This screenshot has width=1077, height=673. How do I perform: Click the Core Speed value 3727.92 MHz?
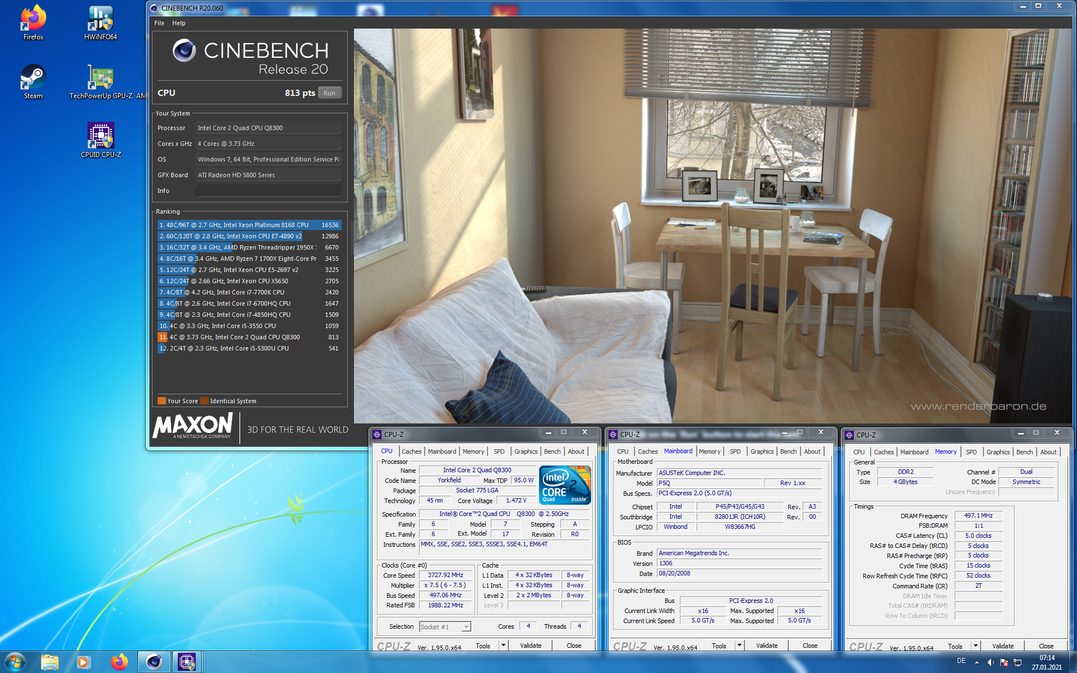[x=445, y=575]
